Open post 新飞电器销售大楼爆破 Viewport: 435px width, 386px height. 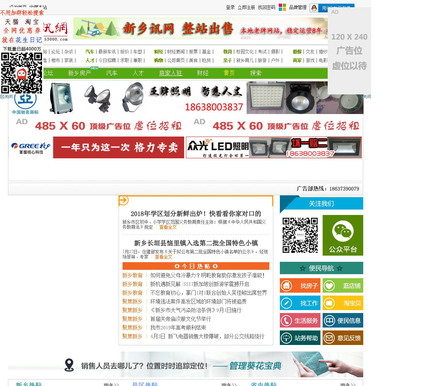click(207, 336)
